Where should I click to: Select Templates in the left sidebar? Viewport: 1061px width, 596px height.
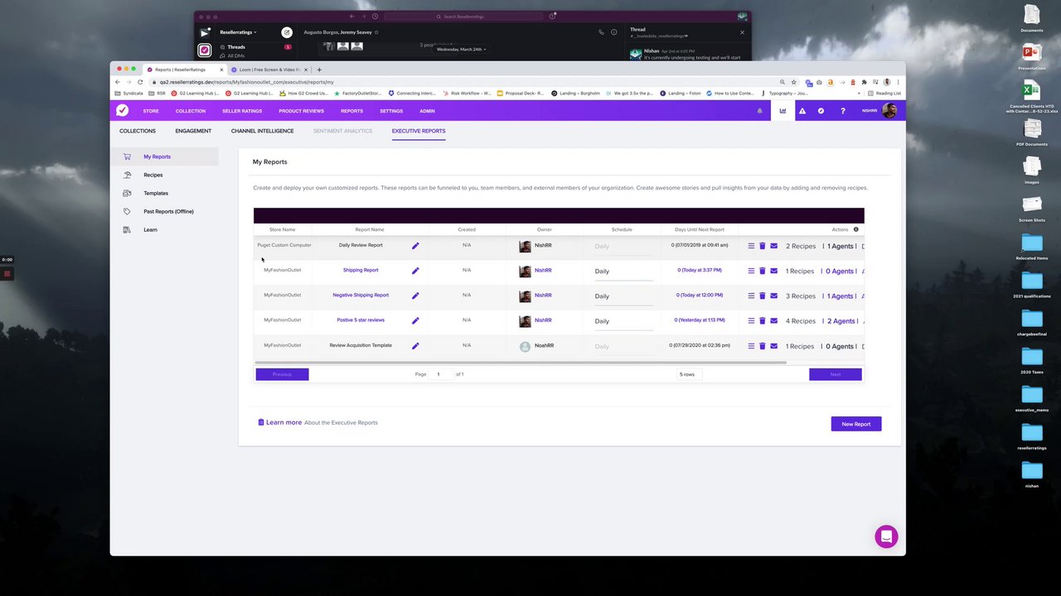pyautogui.click(x=156, y=193)
